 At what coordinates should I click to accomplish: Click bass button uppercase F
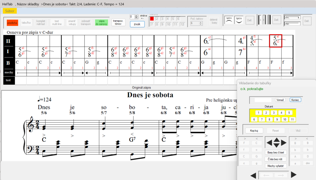[244, 143]
